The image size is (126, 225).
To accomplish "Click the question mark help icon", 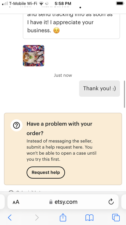I will [x=16, y=126].
